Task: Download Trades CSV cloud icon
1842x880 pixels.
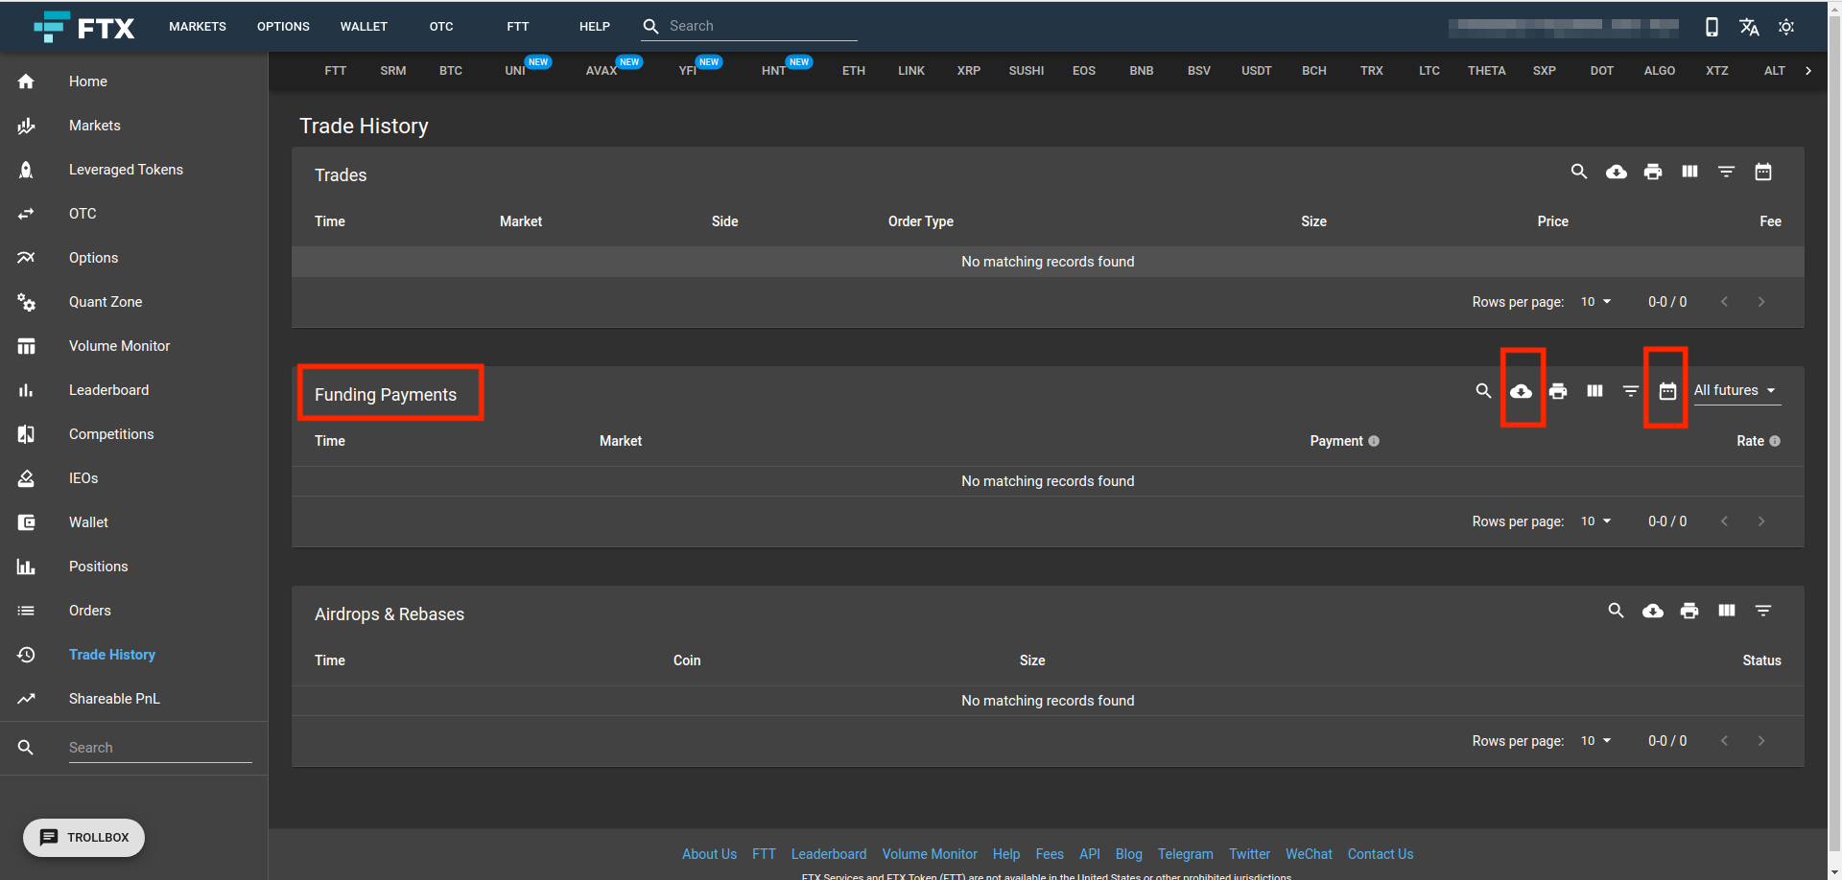Action: point(1617,172)
